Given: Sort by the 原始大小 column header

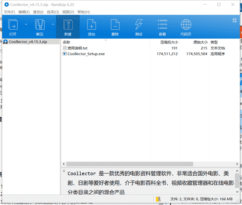Looking at the screenshot, I should click(x=200, y=42).
